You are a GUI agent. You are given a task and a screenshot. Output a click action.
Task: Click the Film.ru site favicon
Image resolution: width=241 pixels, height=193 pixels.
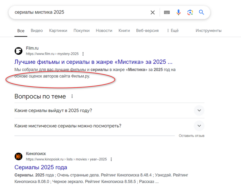18,51
